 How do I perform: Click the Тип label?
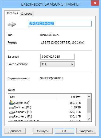10,35
